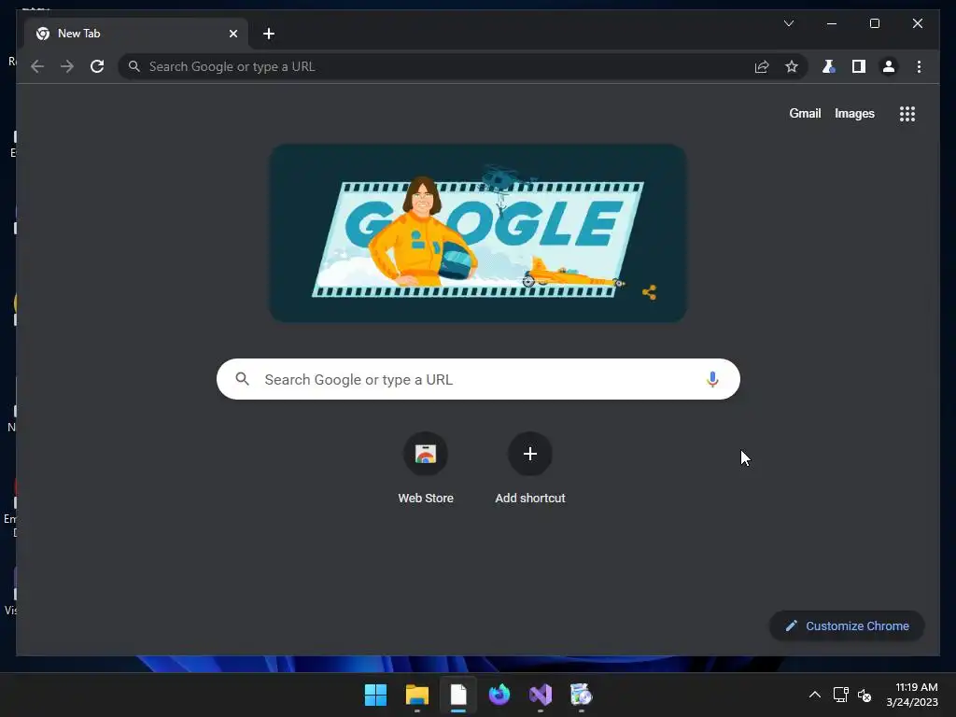Show hidden system tray icons
This screenshot has width=956, height=717.
pos(814,695)
